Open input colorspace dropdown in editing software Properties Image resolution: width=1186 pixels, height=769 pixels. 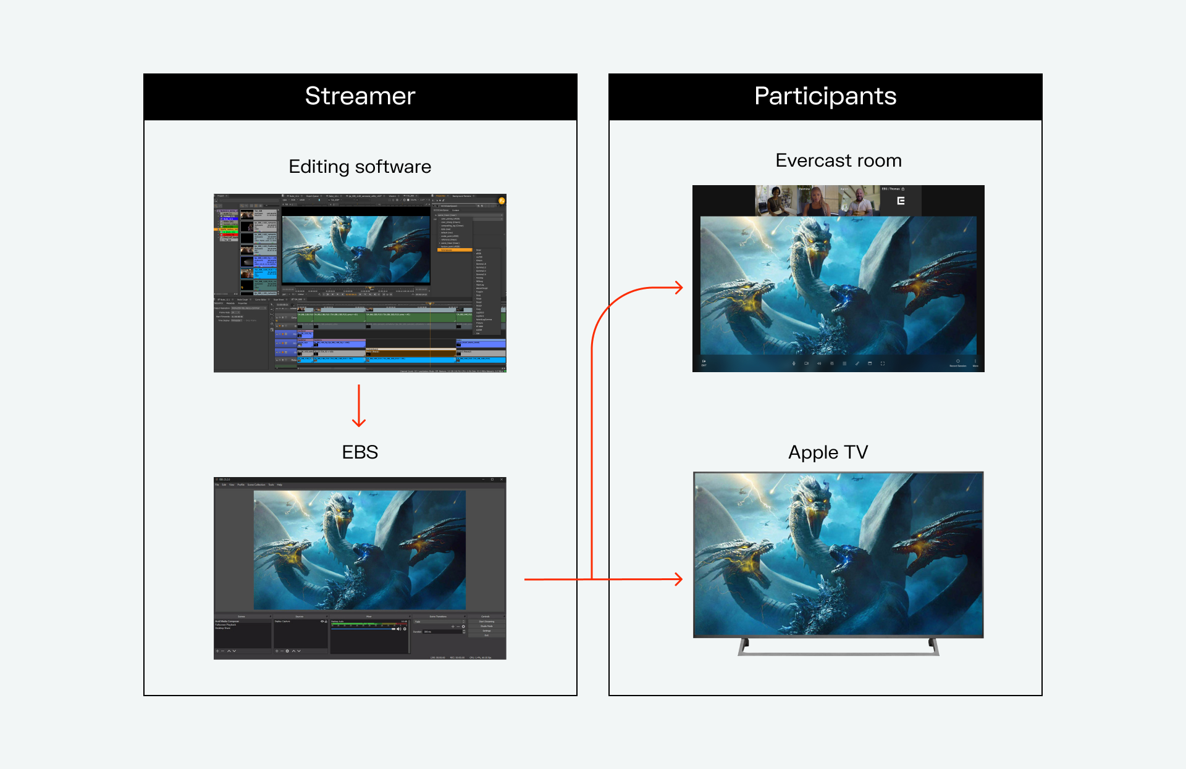click(470, 215)
